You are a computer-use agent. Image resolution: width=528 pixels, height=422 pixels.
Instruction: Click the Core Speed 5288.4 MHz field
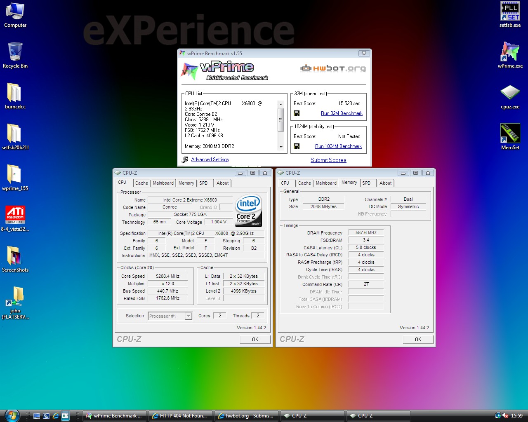pyautogui.click(x=168, y=276)
